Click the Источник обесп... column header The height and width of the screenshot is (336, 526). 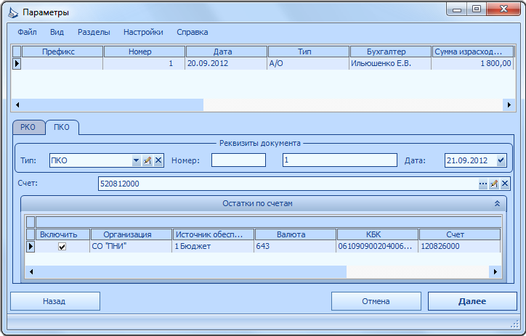214,234
